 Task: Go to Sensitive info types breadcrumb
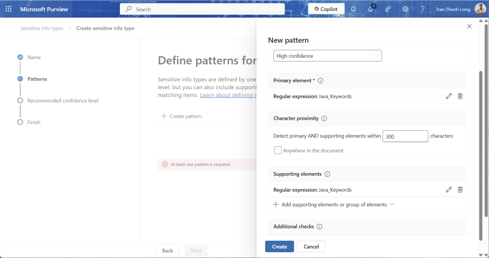(x=42, y=28)
